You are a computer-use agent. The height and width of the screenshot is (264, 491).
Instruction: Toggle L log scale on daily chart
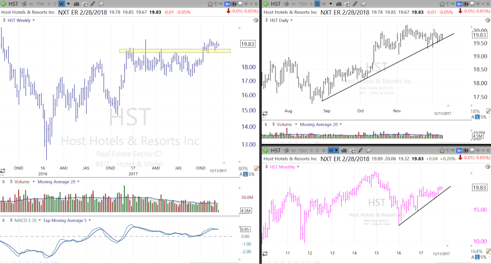[x=477, y=117]
